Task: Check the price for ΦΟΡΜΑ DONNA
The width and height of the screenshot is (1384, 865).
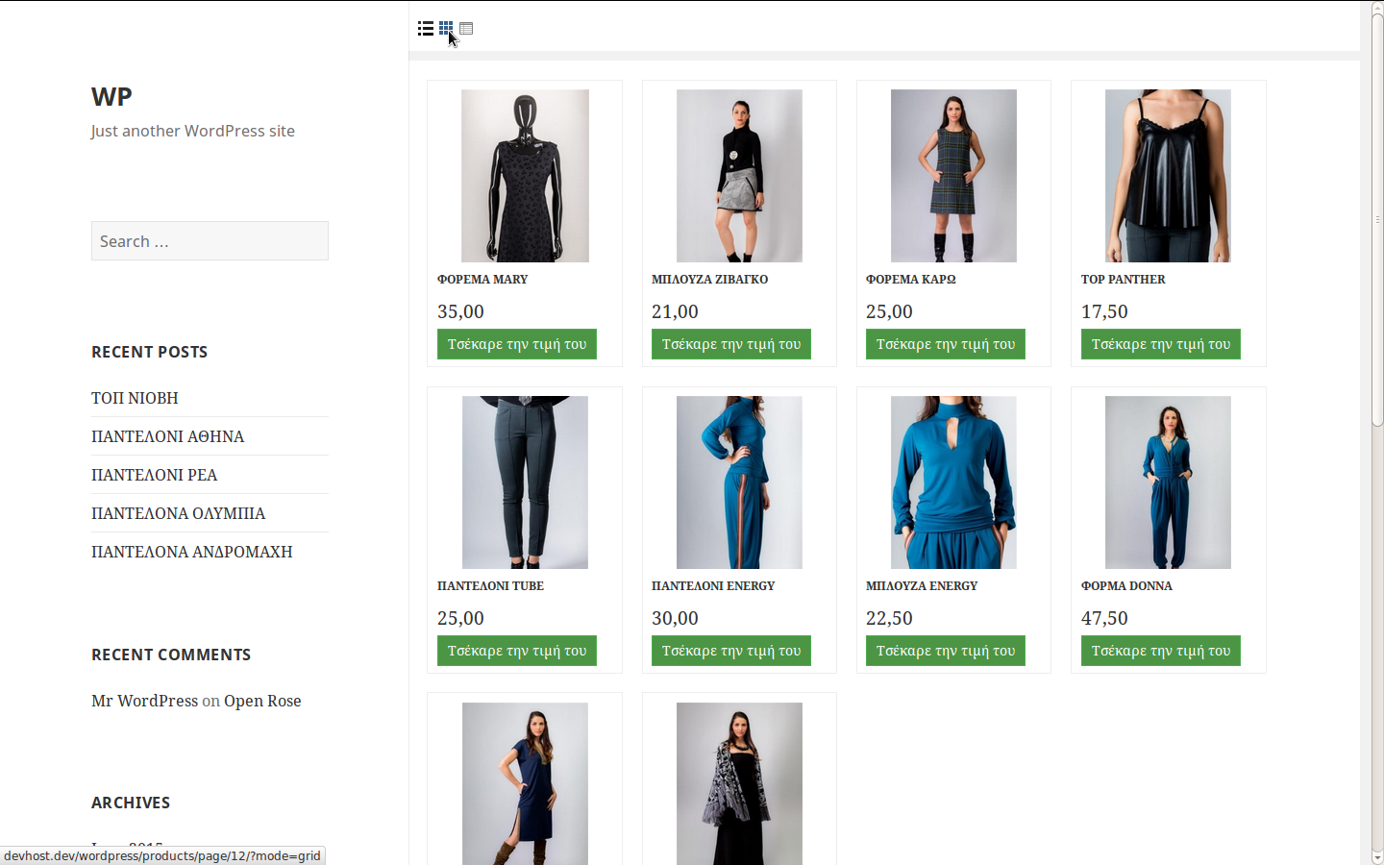Action: 1161,651
